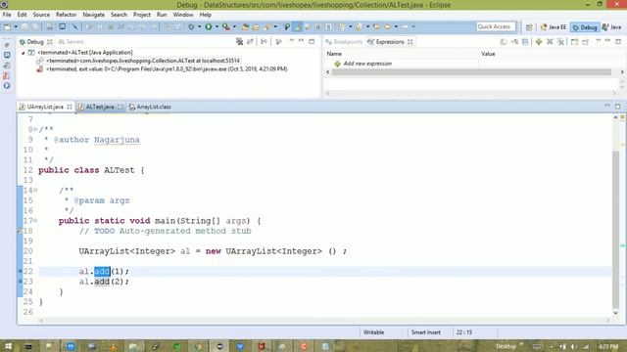Select the Breakpoints view tab
The image size is (627, 352).
click(x=344, y=42)
